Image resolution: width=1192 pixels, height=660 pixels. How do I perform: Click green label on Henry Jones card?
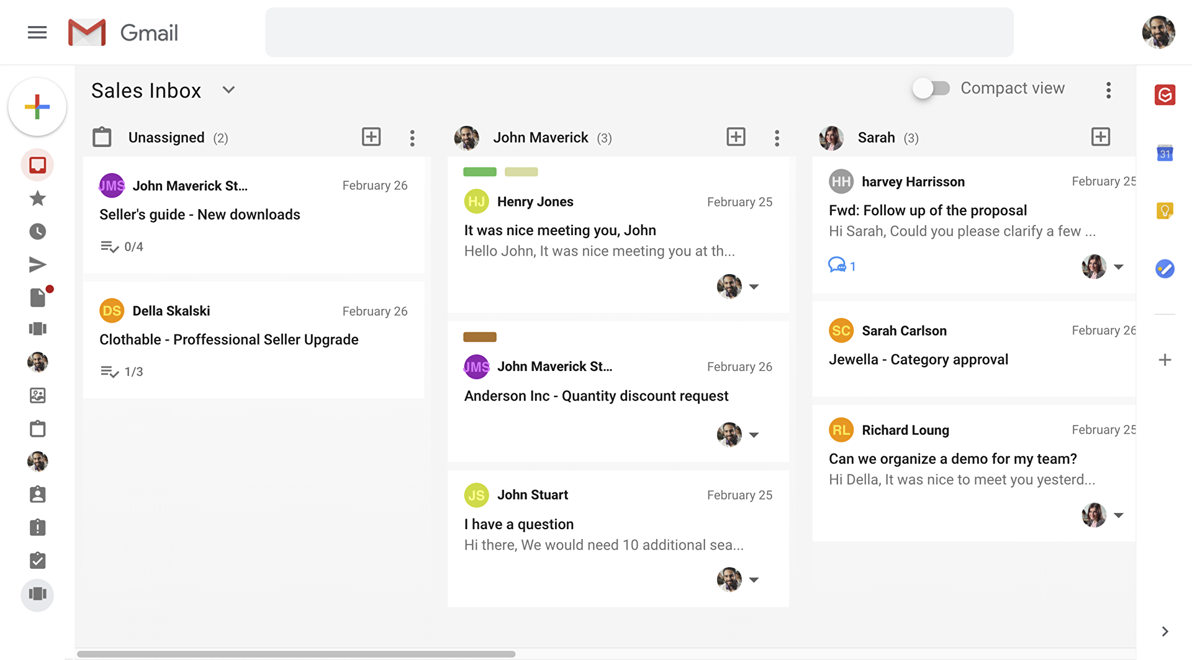[x=480, y=172]
